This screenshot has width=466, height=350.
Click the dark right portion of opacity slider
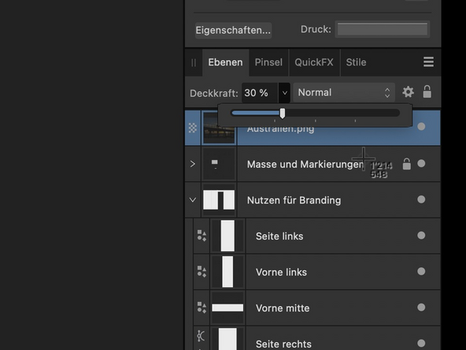[x=342, y=113]
